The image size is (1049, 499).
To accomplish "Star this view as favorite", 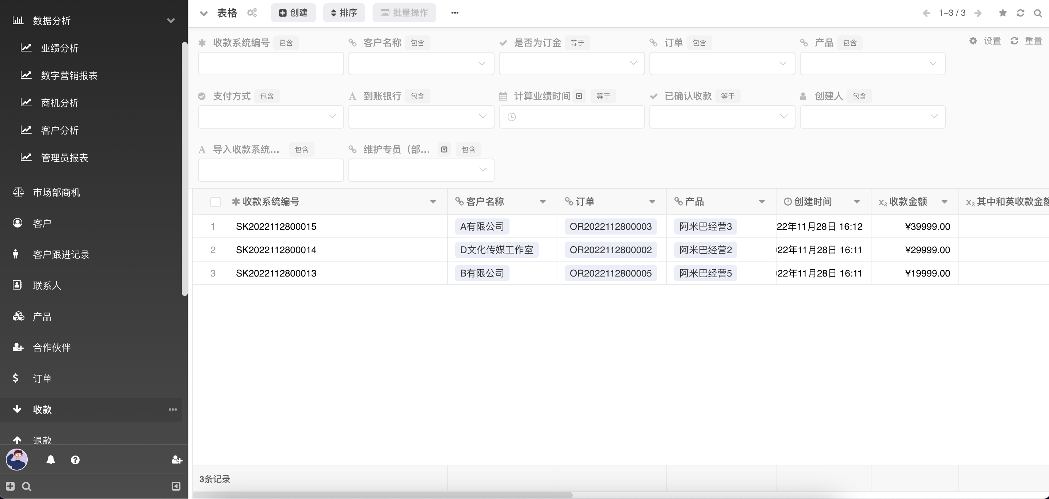I will (1003, 13).
